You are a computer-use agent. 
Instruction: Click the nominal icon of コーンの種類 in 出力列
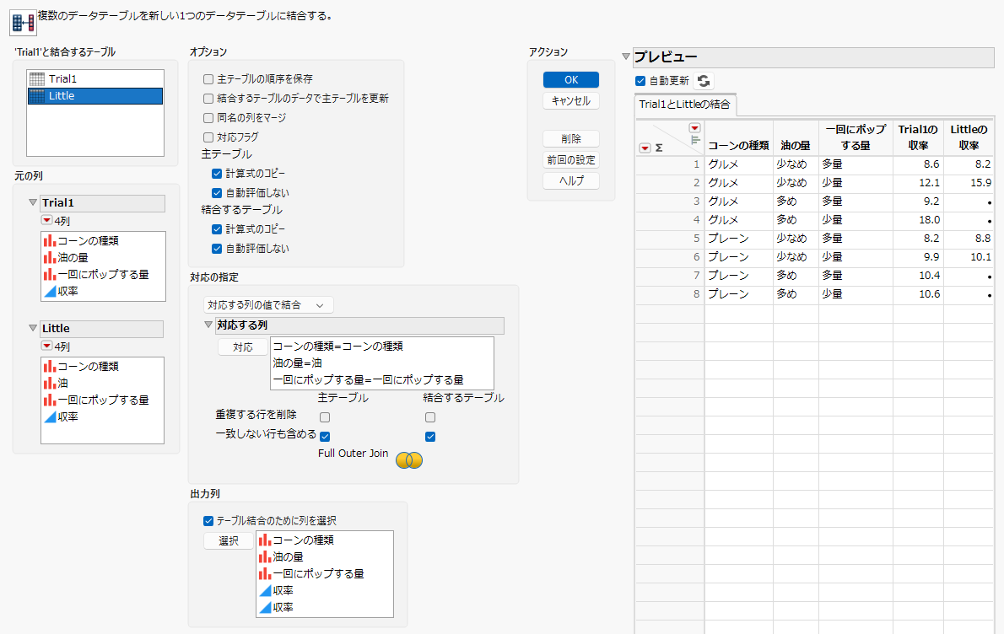(x=264, y=540)
